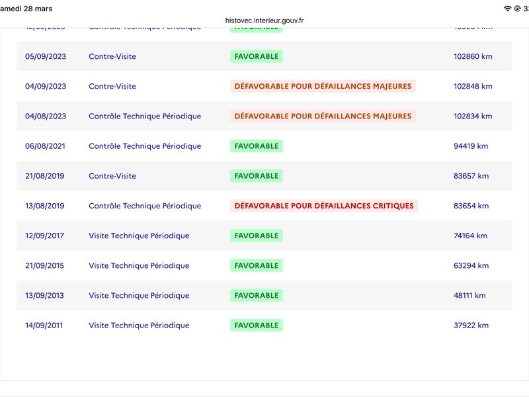529x397 pixels.
Task: Click the Contre-Visite label for 21/08/2019
Action: 112,176
